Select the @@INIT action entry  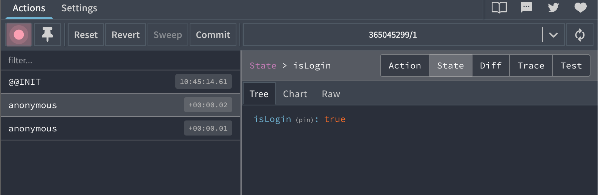coord(90,82)
